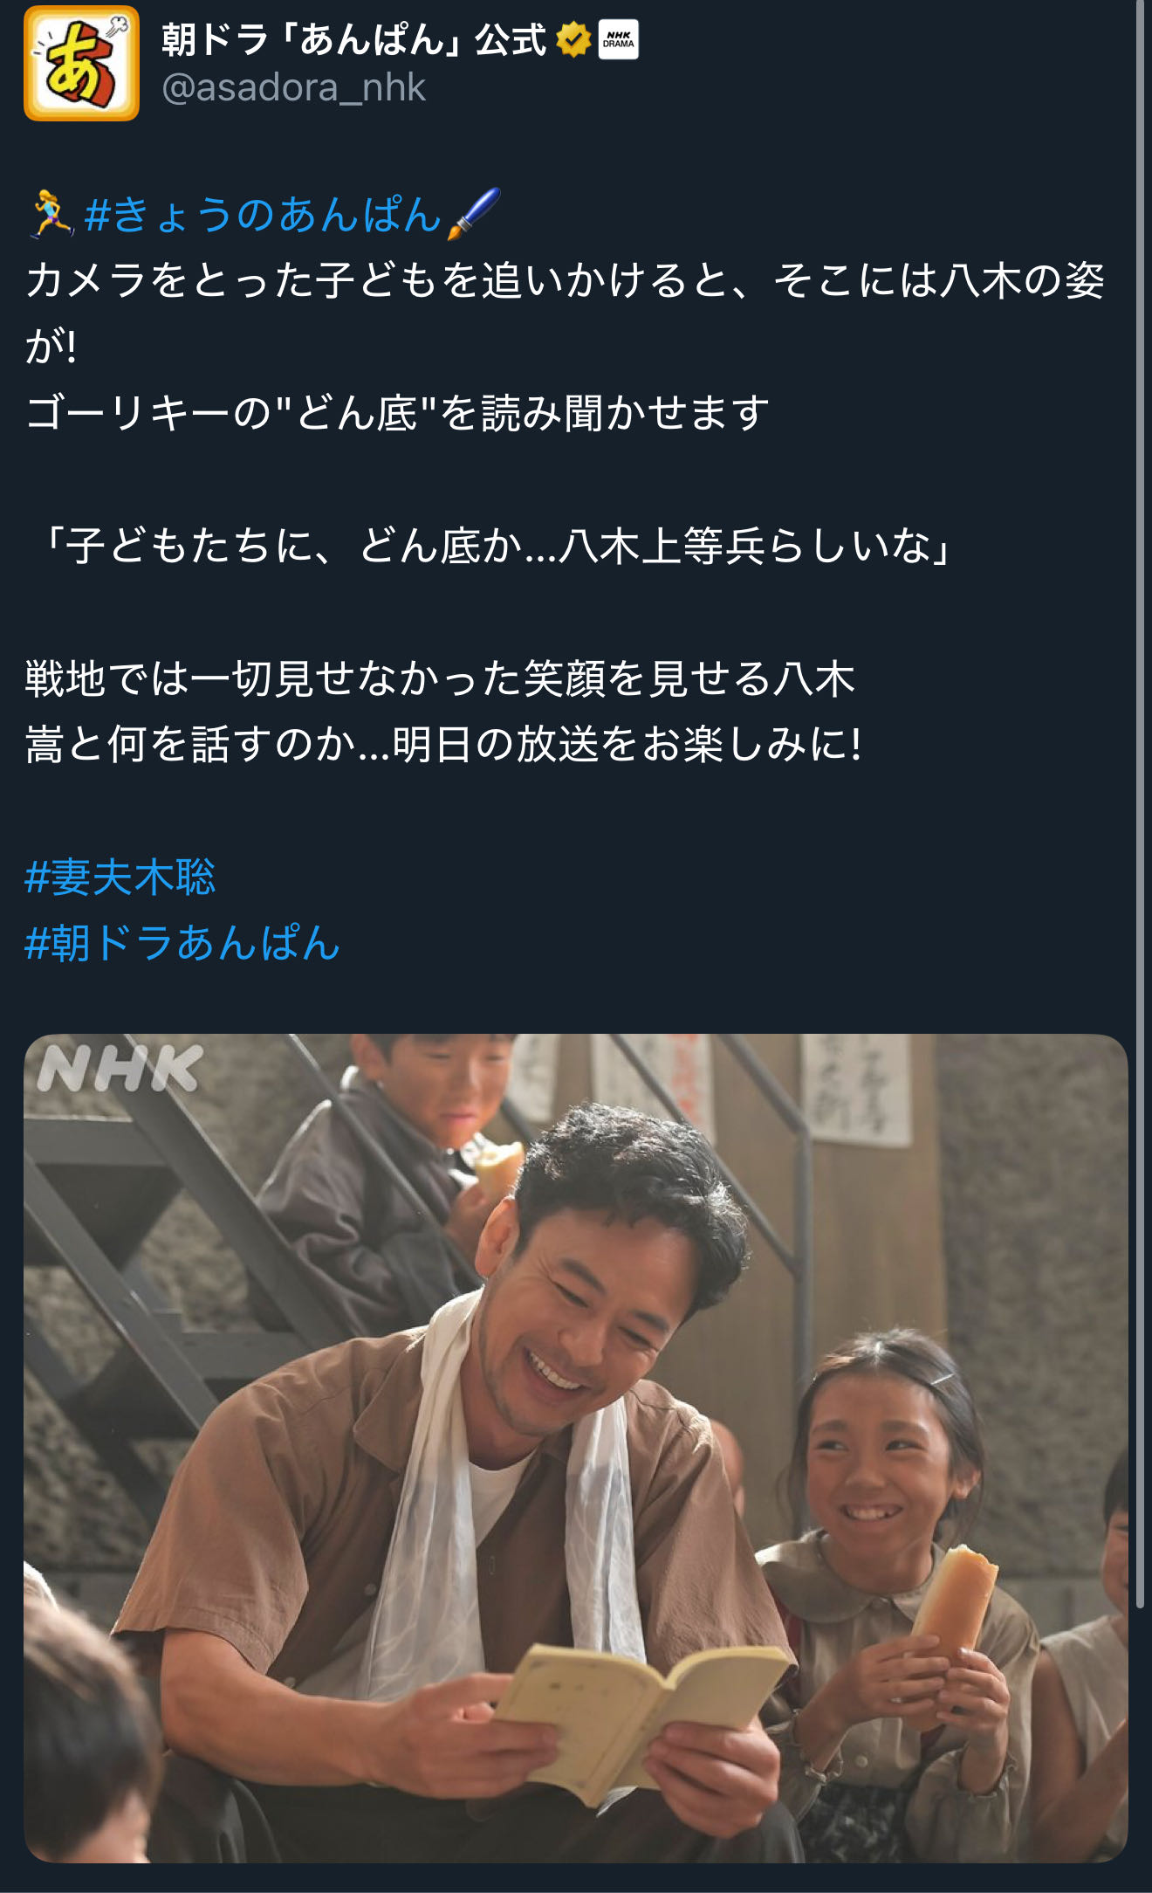Screen dimensions: 1152x1893
Task: Open display name 朝ドラ「あんぱん」公式
Action: click(x=353, y=40)
